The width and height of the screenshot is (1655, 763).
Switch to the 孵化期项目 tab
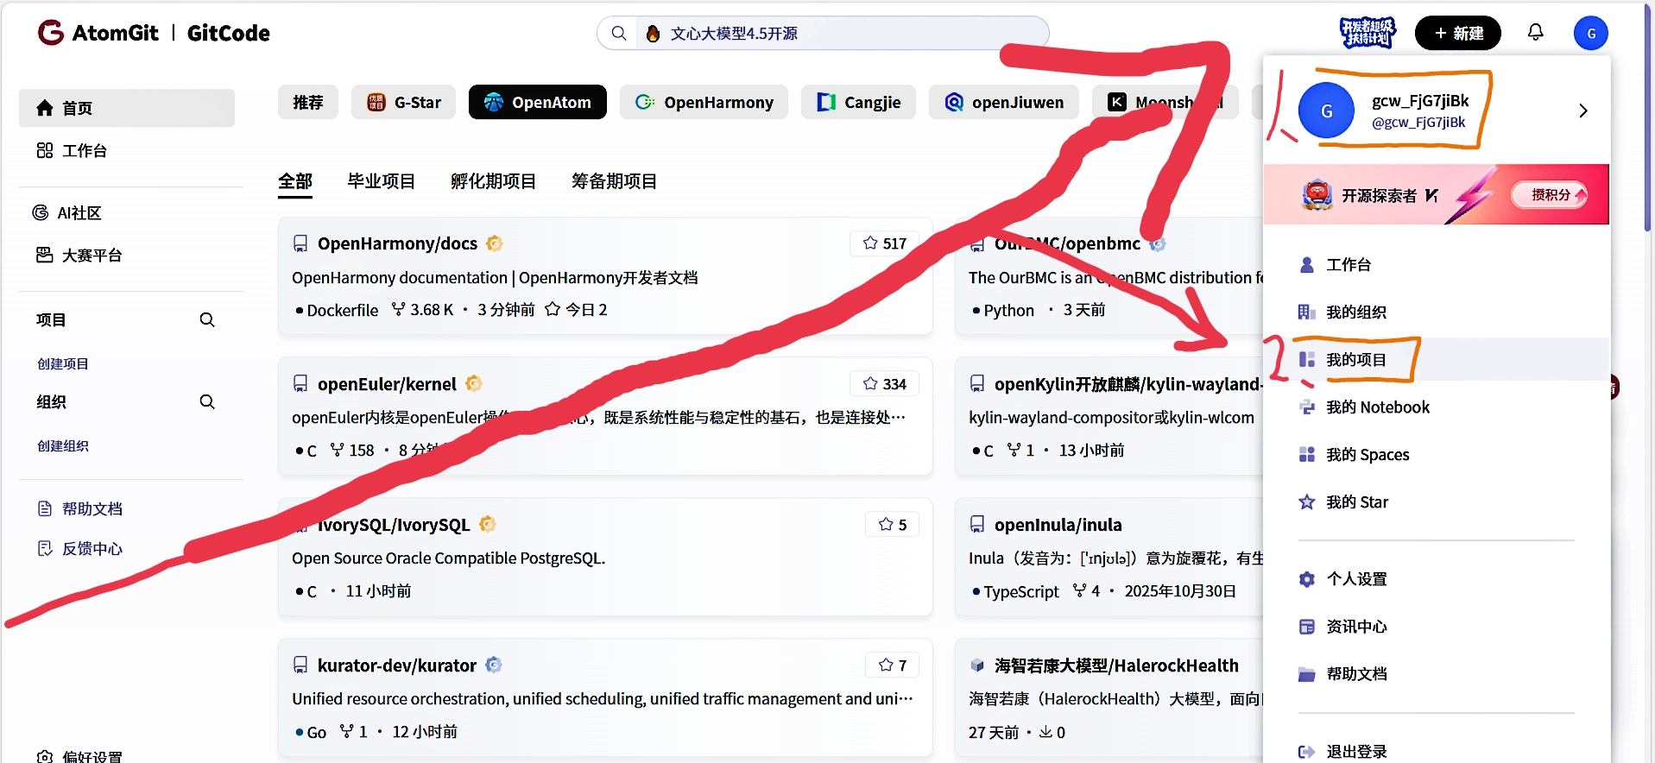click(494, 181)
